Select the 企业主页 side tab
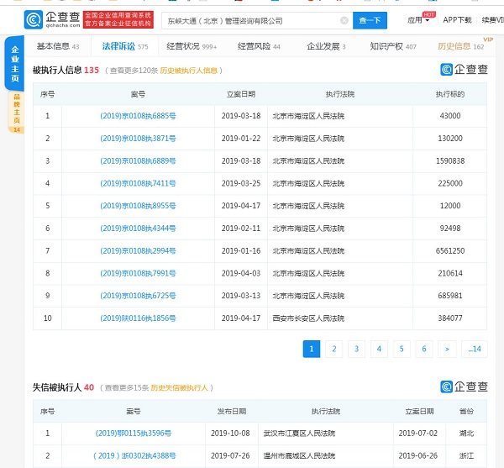 (15, 64)
